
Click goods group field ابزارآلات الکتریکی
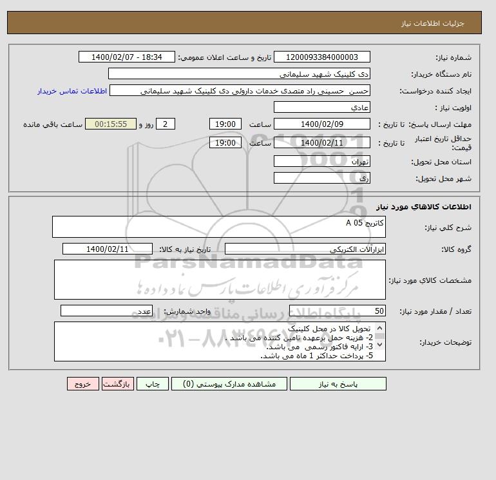(x=305, y=249)
